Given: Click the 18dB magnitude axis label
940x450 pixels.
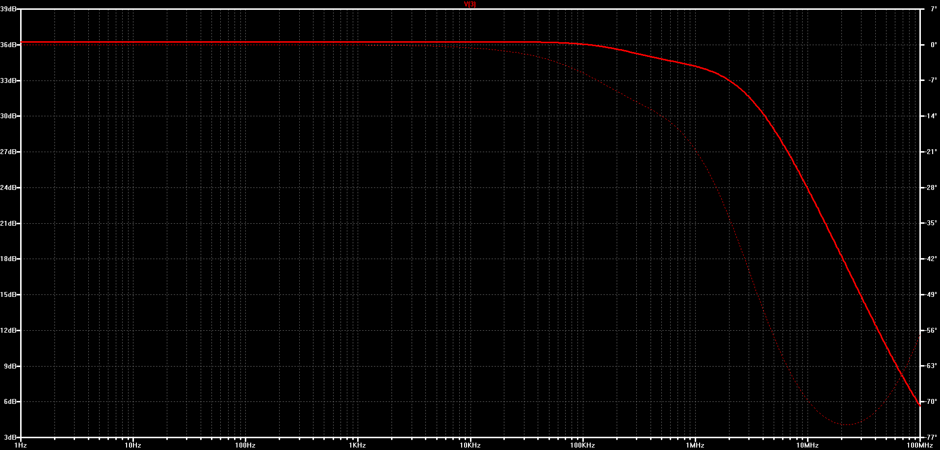Looking at the screenshot, I should pyautogui.click(x=8, y=259).
